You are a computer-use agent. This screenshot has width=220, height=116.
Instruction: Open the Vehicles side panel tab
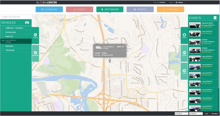point(35,35)
